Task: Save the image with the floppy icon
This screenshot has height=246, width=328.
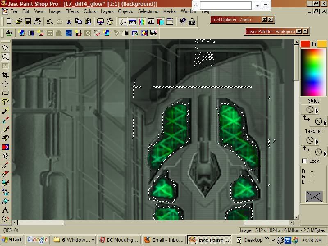Action: click(x=28, y=21)
